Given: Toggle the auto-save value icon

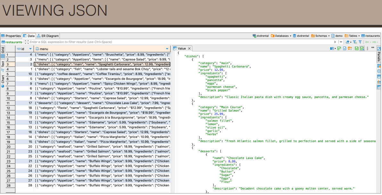Looking at the screenshot, I should 362,49.
